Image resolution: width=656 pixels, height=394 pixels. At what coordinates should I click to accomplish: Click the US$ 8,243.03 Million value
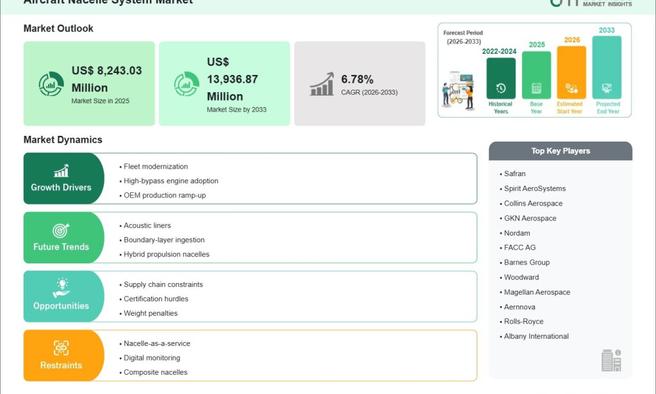(107, 79)
